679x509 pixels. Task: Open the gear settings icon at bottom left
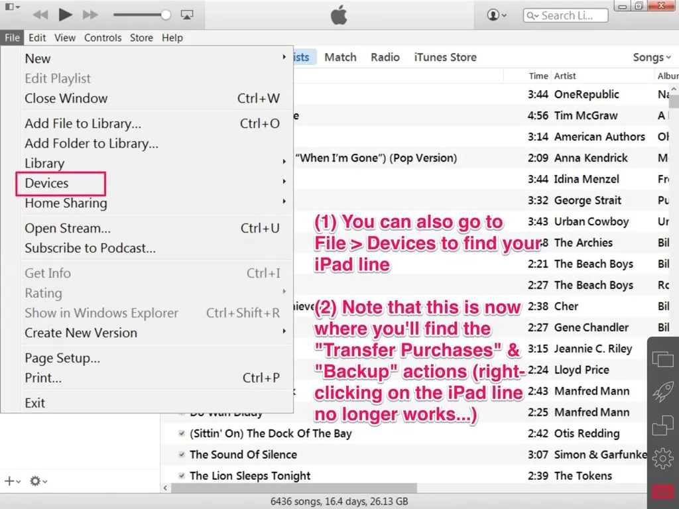point(38,481)
